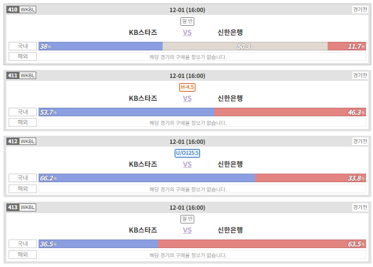Select the 해외 tab in match 413
The height and width of the screenshot is (267, 373).
22,254
